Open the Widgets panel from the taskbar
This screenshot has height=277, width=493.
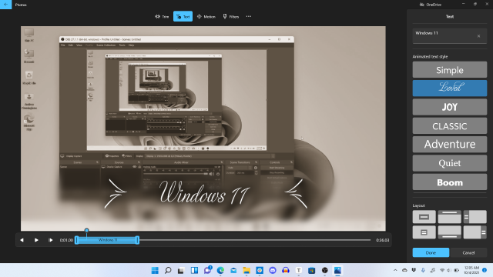[x=194, y=270]
